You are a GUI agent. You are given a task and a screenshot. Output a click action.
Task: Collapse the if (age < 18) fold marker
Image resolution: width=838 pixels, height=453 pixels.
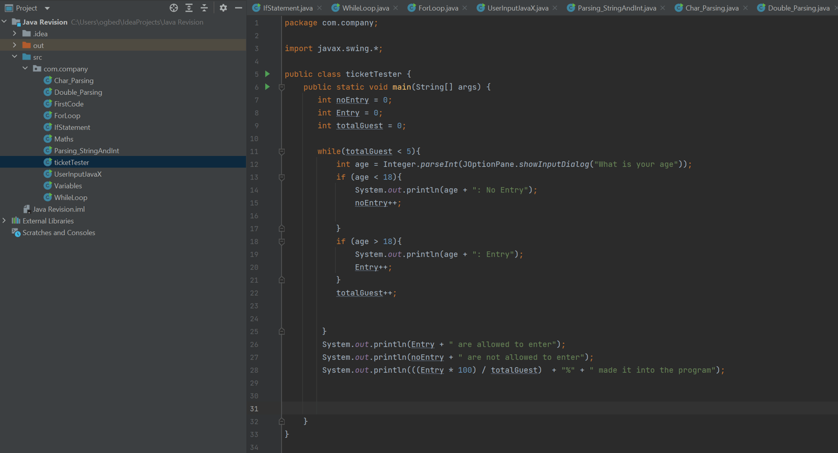282,177
